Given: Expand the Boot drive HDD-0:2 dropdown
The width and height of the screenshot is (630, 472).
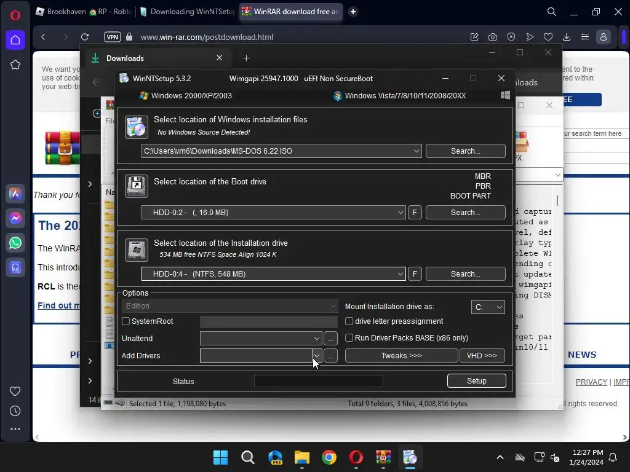Looking at the screenshot, I should pos(400,212).
